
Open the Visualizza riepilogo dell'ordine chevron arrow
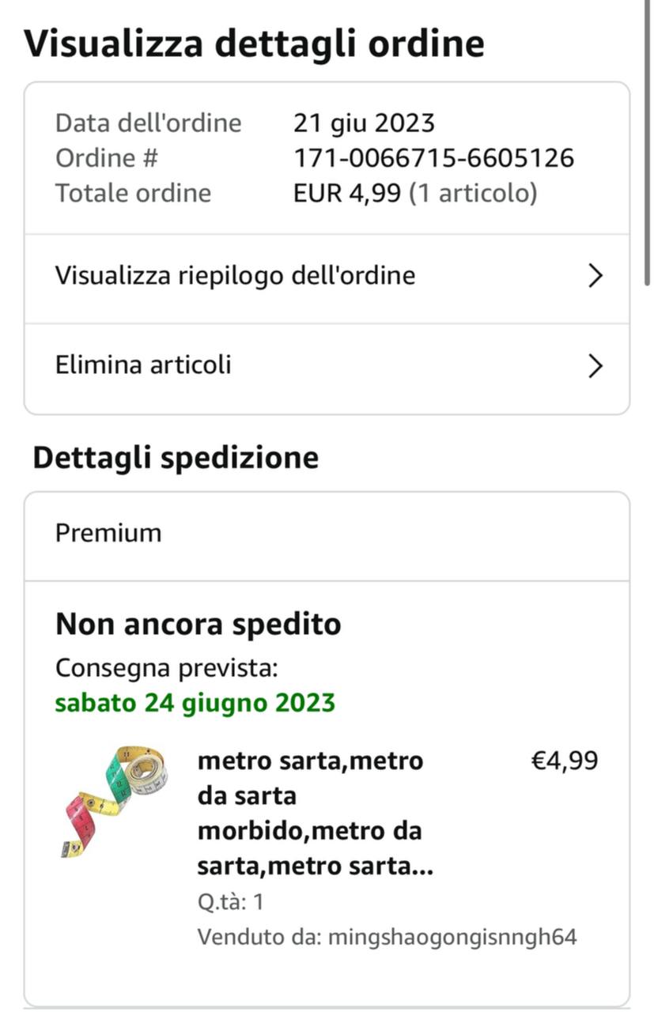pyautogui.click(x=595, y=276)
